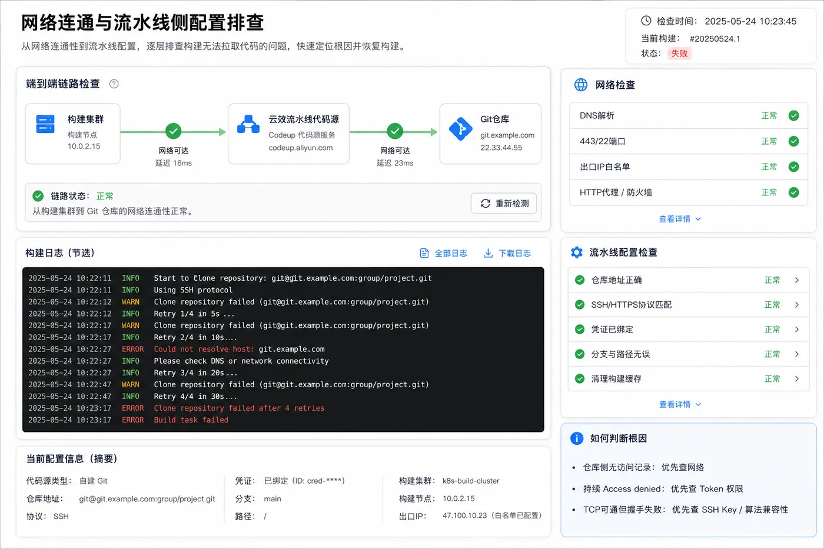Click the green check on 443/22端口 row

(x=793, y=141)
